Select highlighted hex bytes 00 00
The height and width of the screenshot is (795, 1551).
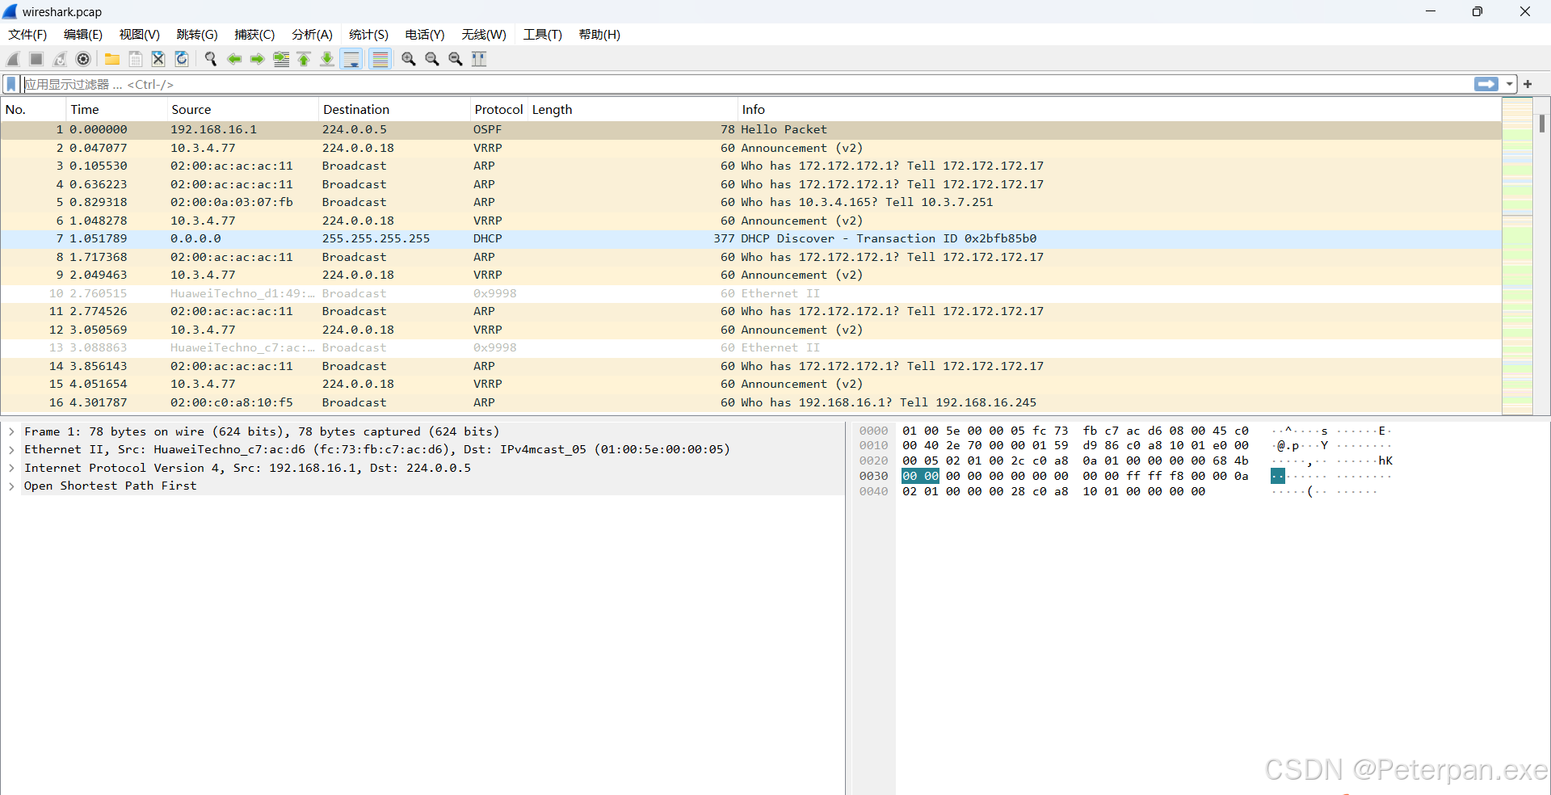(x=920, y=477)
